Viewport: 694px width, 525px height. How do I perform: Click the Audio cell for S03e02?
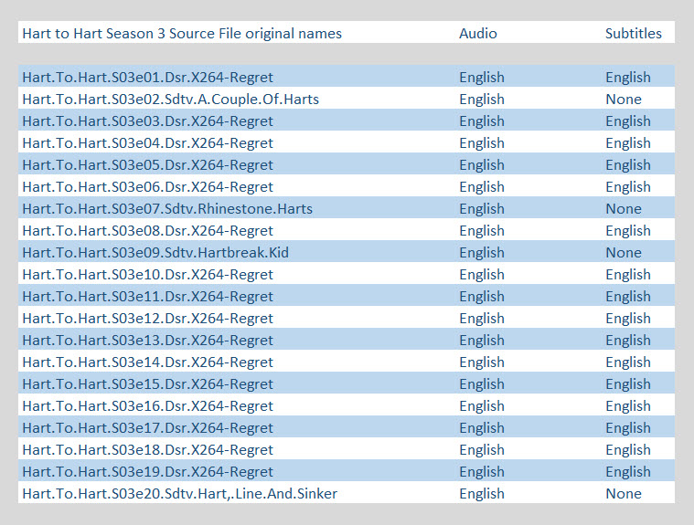(x=482, y=99)
